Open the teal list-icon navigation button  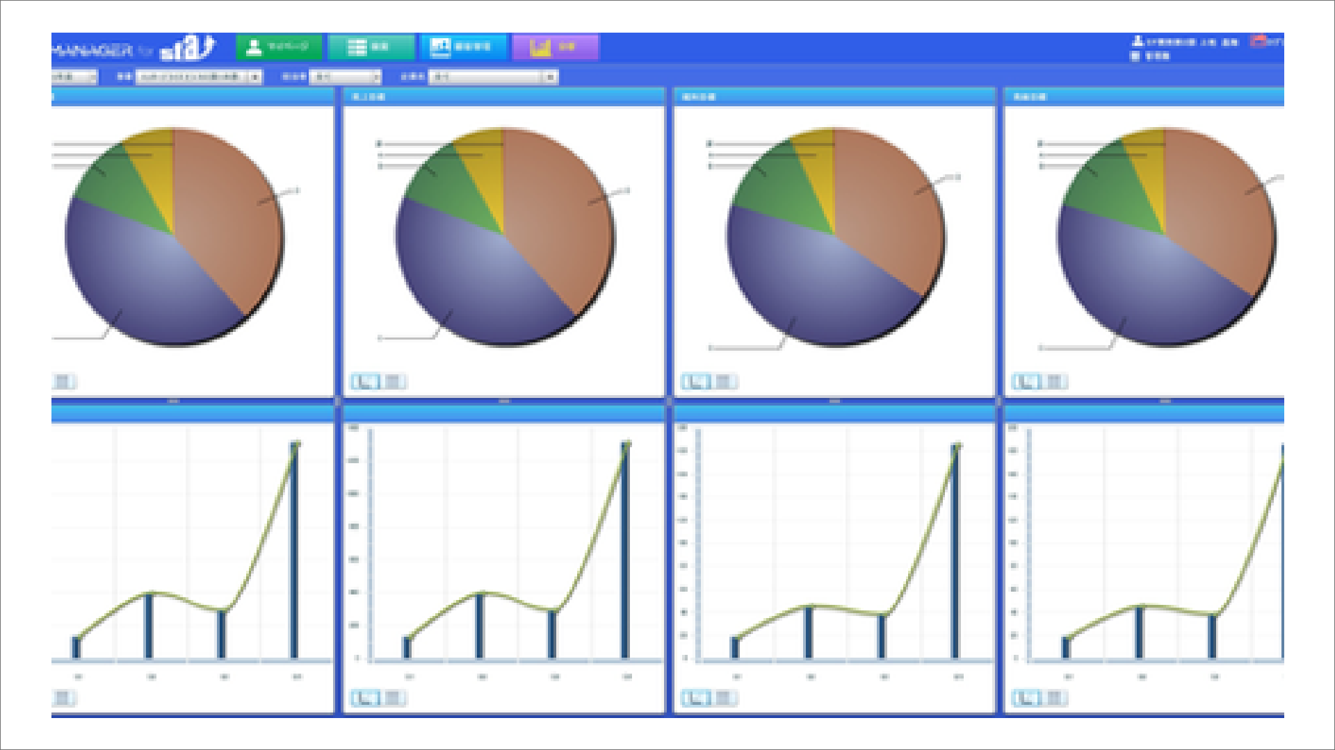371,47
